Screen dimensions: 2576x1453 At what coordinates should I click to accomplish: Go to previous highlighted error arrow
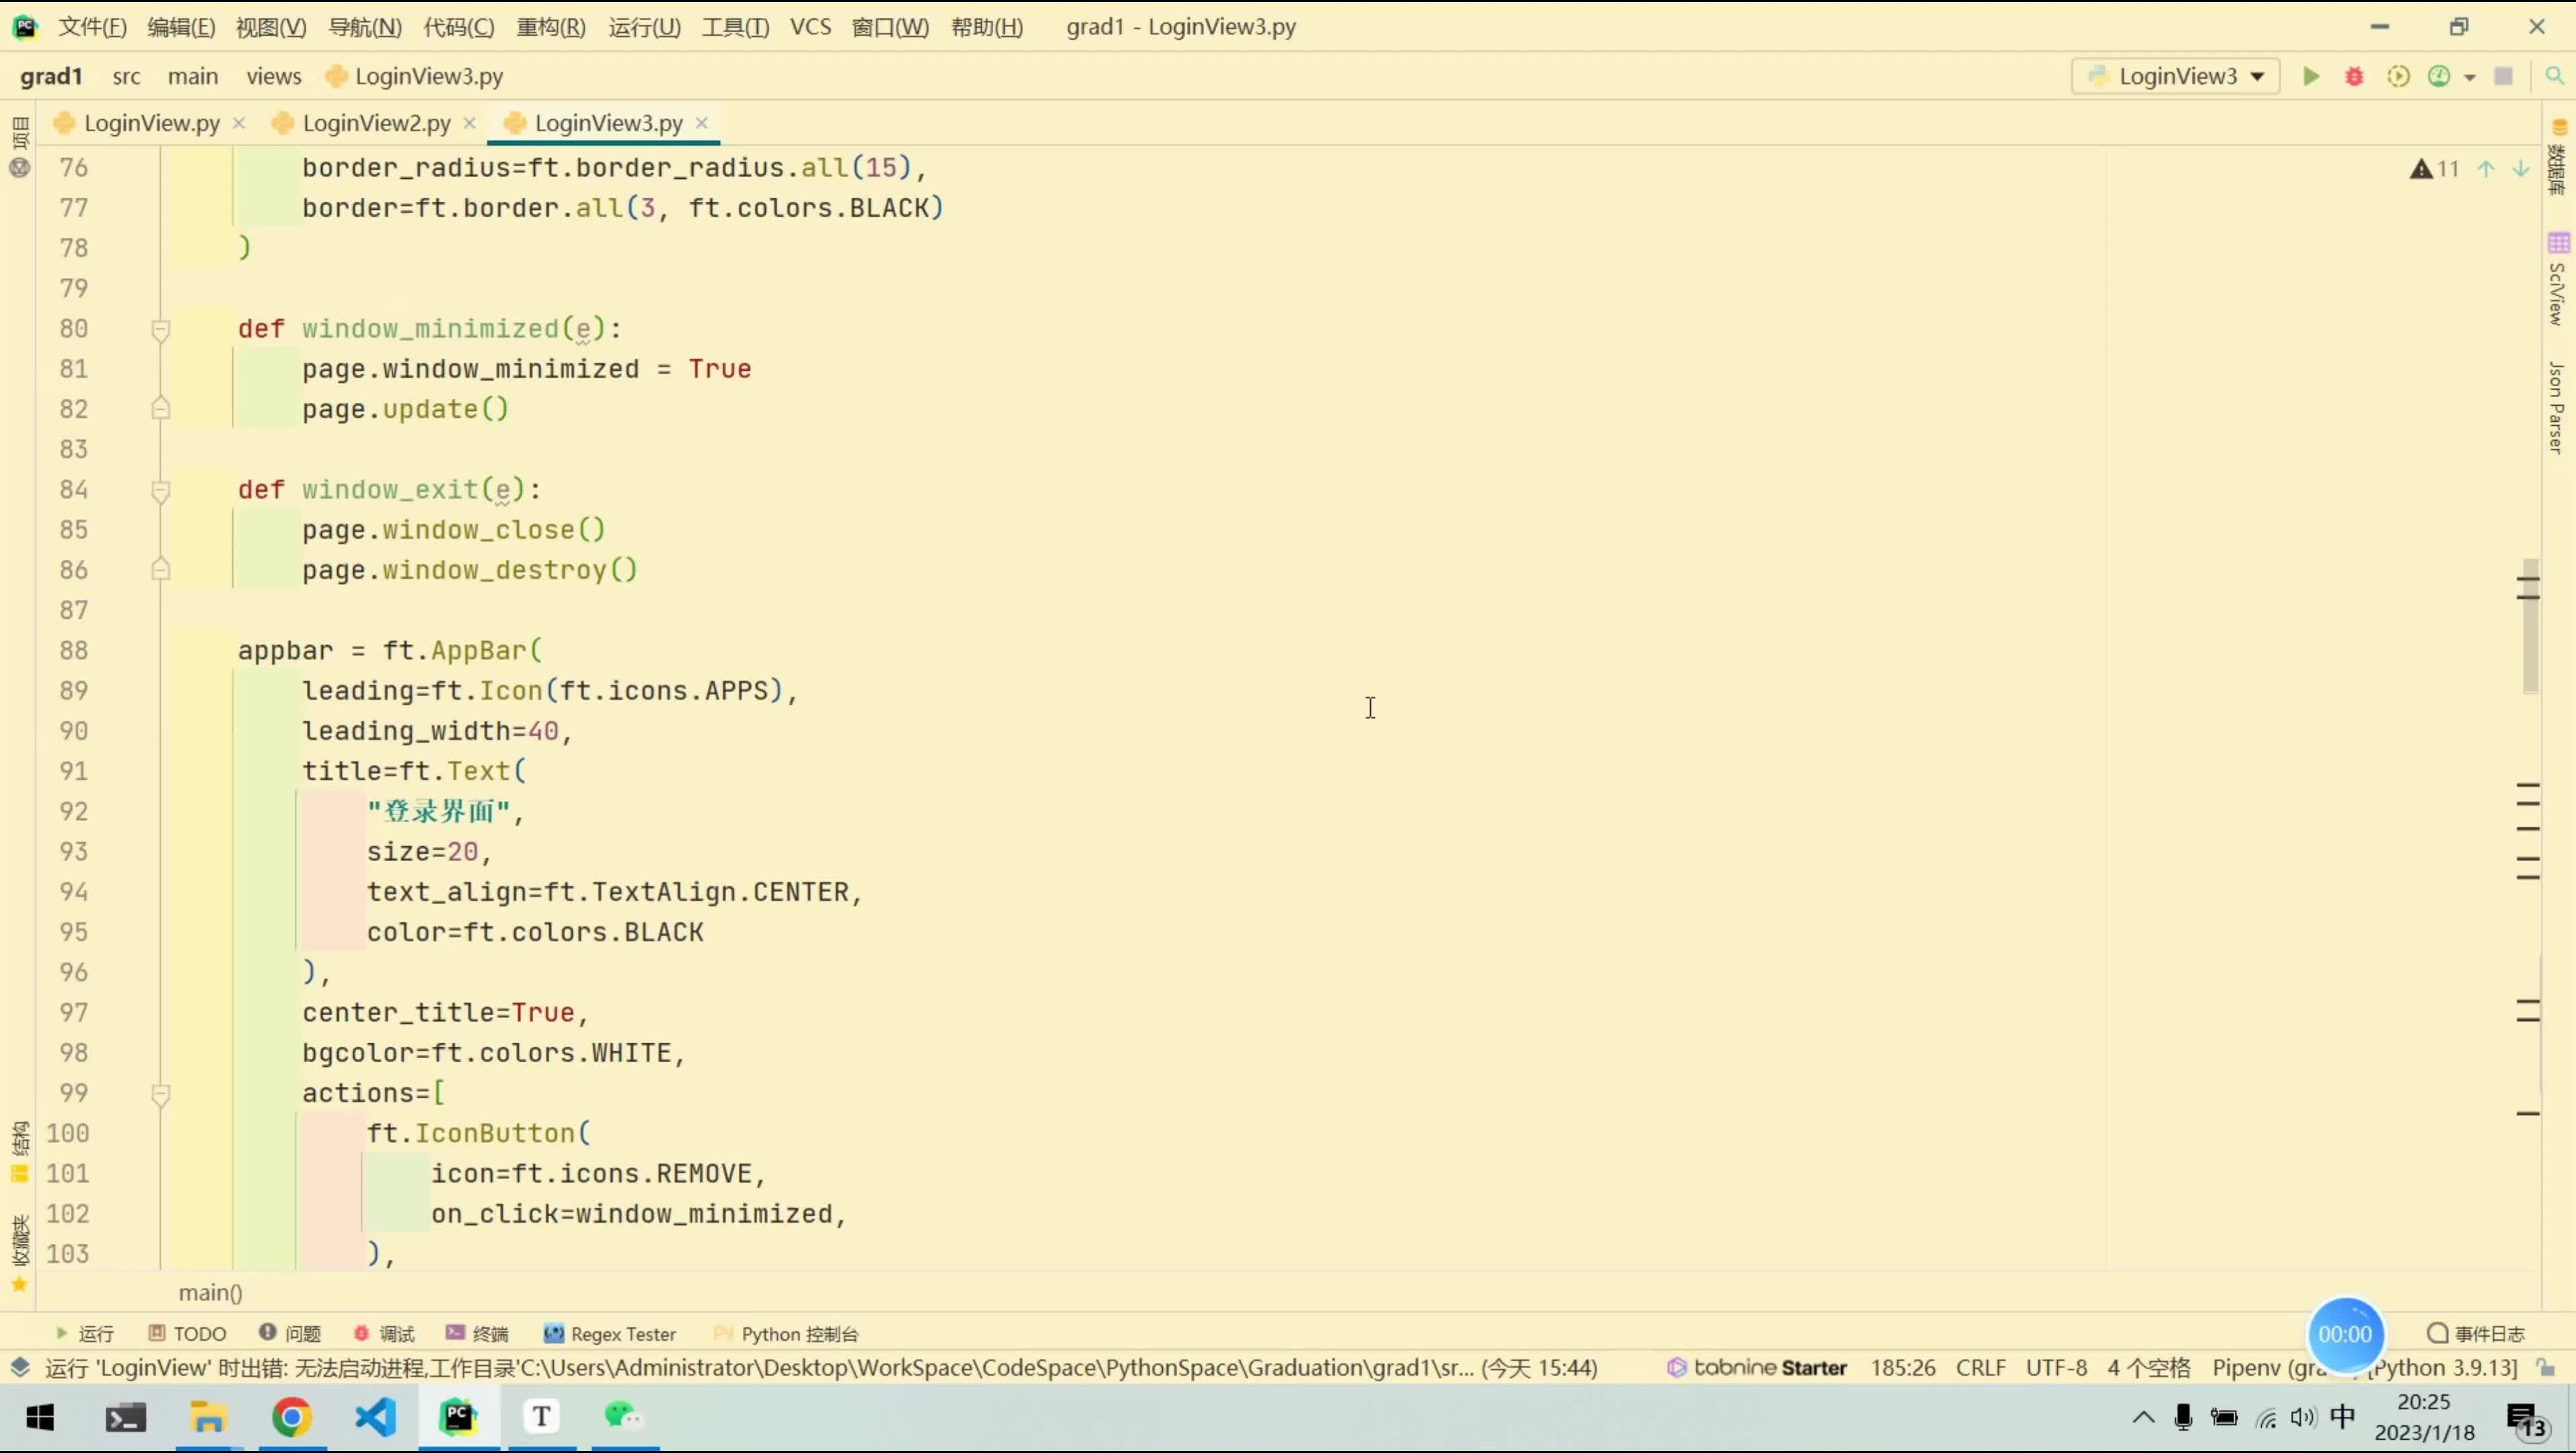tap(2486, 169)
